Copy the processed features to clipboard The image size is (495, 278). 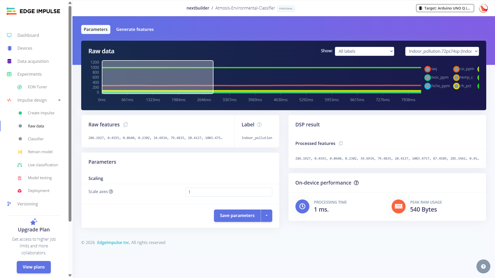pos(341,143)
